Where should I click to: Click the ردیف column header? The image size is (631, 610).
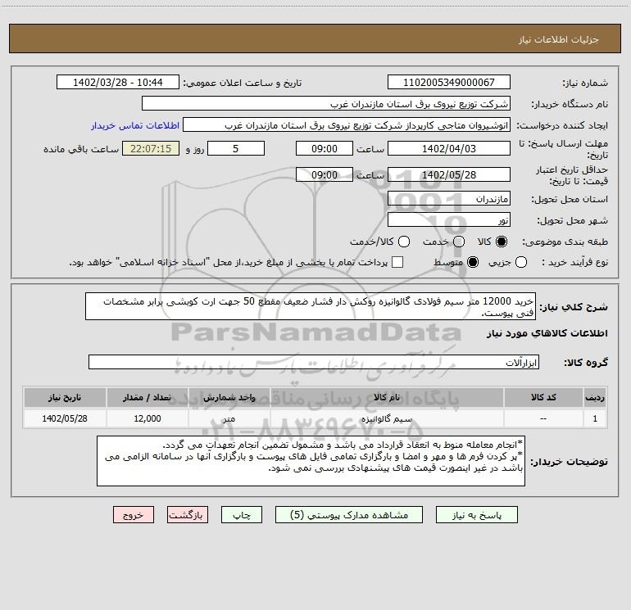(595, 397)
